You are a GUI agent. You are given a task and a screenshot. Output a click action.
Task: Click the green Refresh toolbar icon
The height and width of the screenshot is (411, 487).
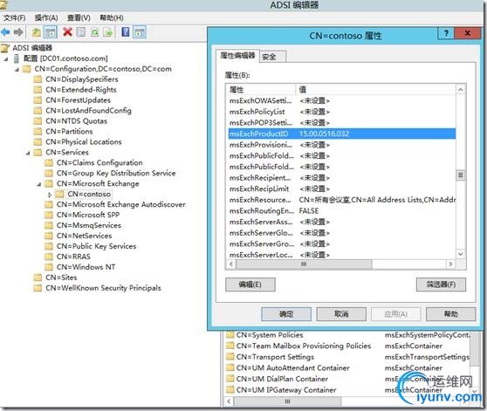[x=94, y=32]
